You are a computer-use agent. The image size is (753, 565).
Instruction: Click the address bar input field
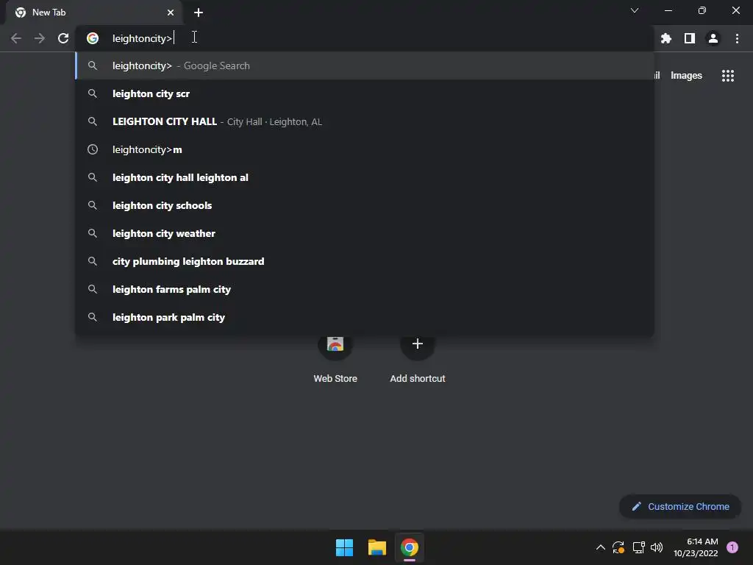pyautogui.click(x=365, y=38)
